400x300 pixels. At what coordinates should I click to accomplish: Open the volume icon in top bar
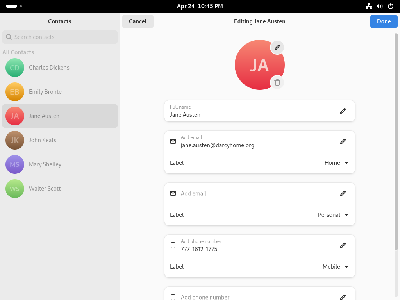[380, 6]
